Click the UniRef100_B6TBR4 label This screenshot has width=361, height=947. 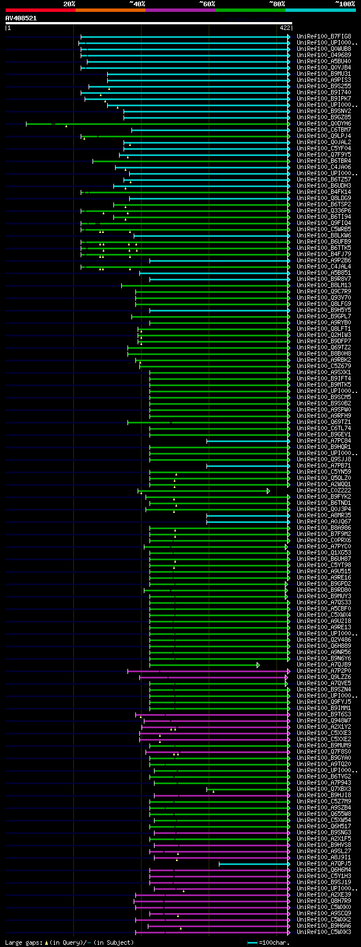pos(324,161)
